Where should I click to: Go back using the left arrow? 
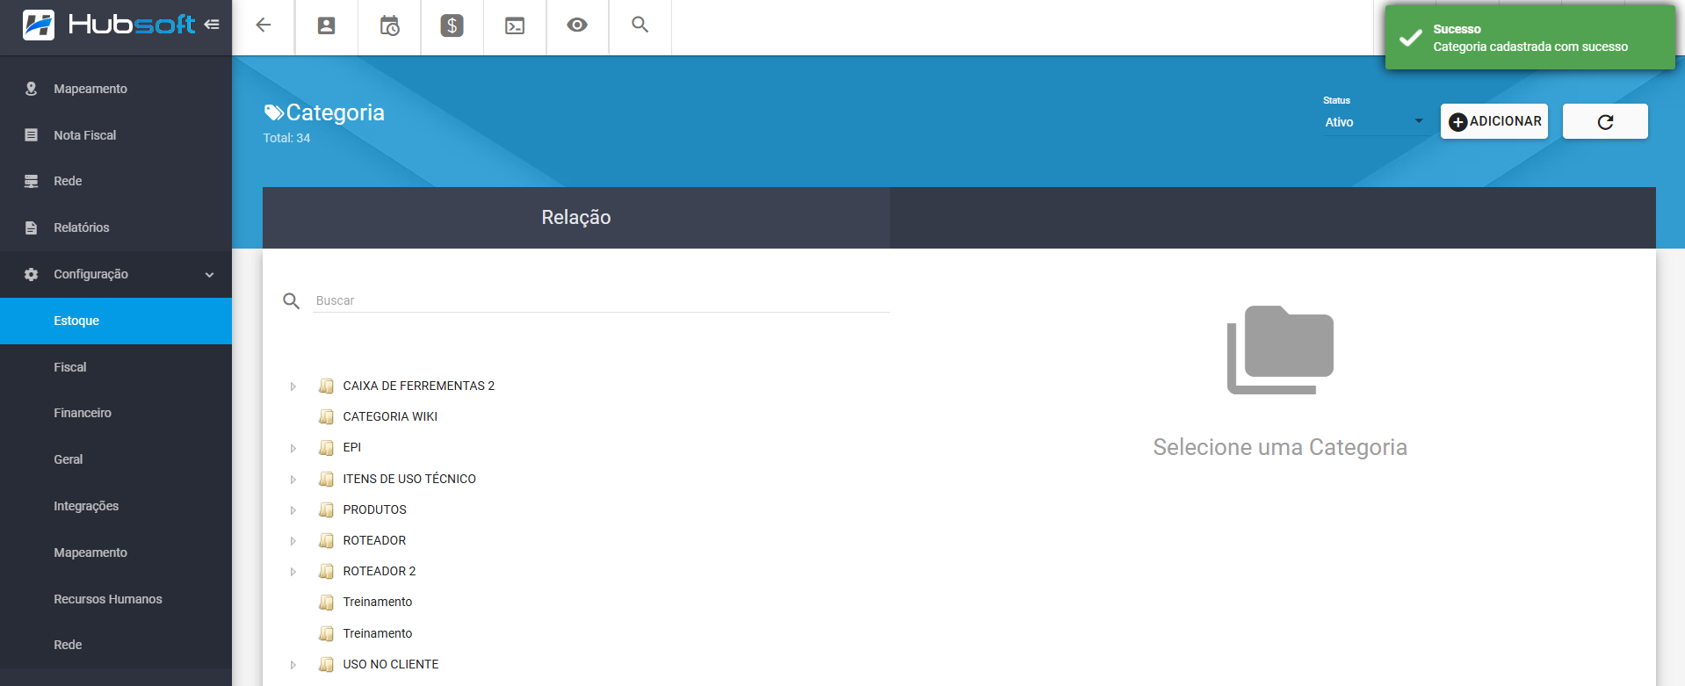point(263,25)
